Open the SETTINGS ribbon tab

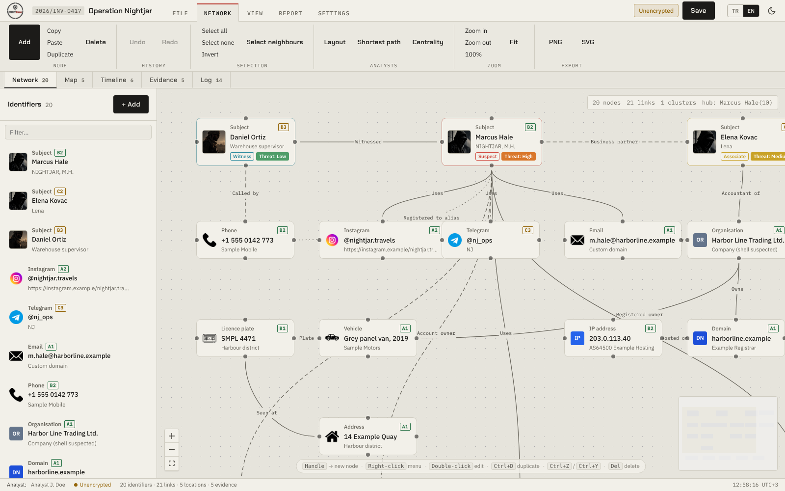click(334, 13)
